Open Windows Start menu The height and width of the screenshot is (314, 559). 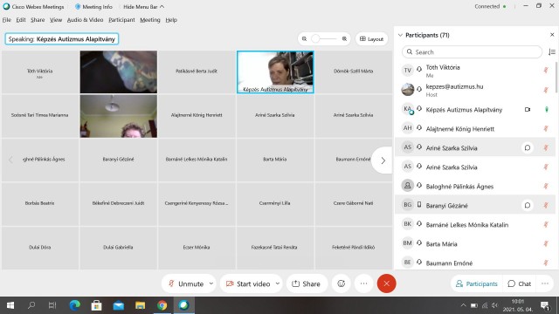pos(10,305)
